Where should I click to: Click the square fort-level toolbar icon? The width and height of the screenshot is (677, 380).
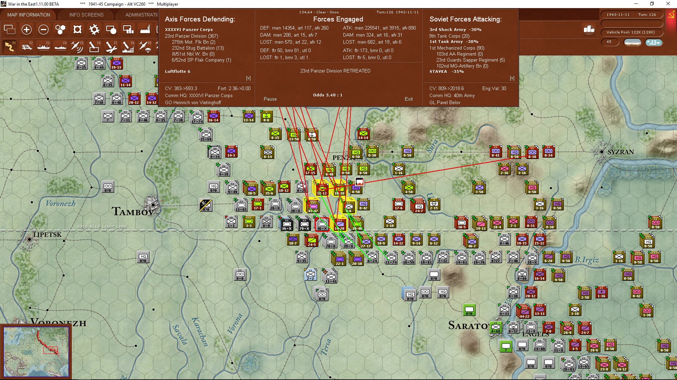point(77,30)
